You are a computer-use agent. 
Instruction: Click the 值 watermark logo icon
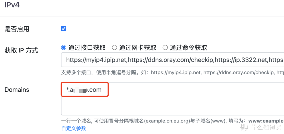[244, 127]
